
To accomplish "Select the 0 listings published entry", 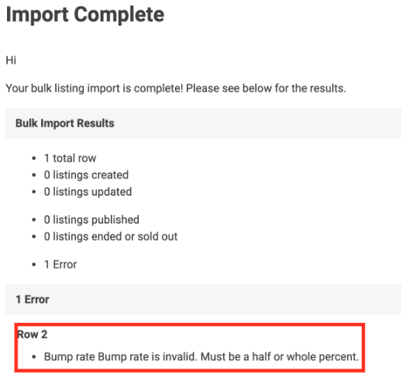I will [x=91, y=220].
